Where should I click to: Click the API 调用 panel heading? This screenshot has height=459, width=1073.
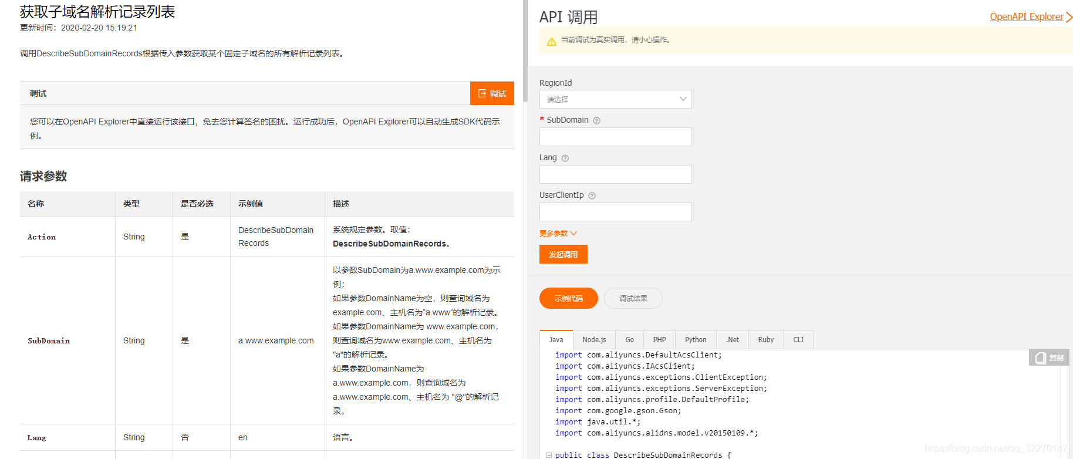(x=568, y=17)
